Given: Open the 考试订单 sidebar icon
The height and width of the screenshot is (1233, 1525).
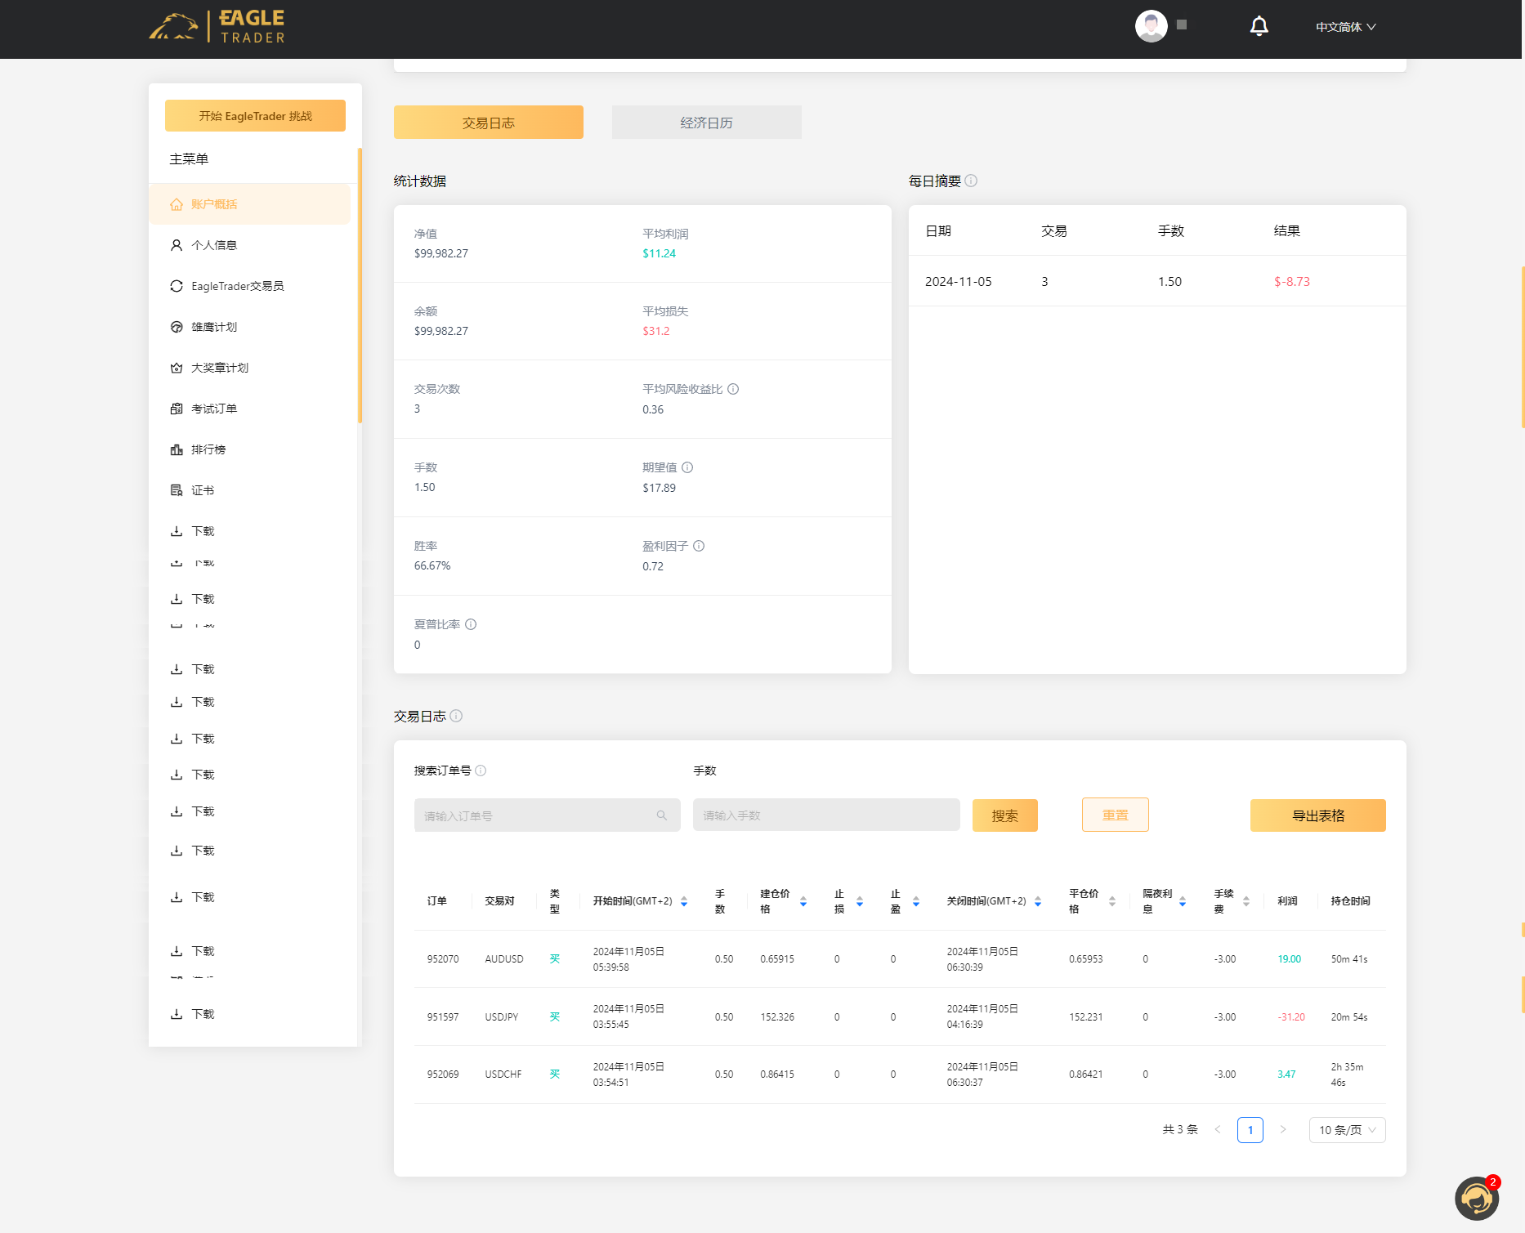Looking at the screenshot, I should pyautogui.click(x=177, y=409).
